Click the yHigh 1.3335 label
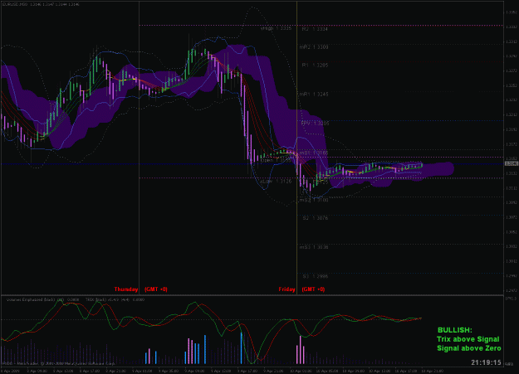Screen dimensions: 519x374 pyautogui.click(x=276, y=28)
